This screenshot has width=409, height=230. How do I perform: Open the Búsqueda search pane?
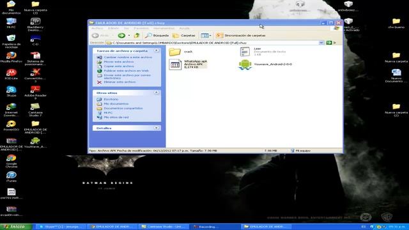(x=157, y=36)
